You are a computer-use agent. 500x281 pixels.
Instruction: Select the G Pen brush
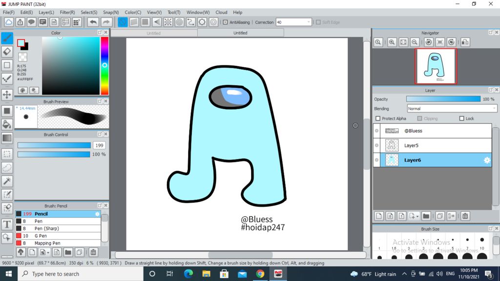58,236
